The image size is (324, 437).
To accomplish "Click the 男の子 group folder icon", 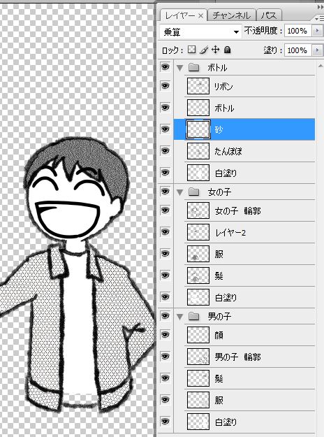I will (193, 316).
